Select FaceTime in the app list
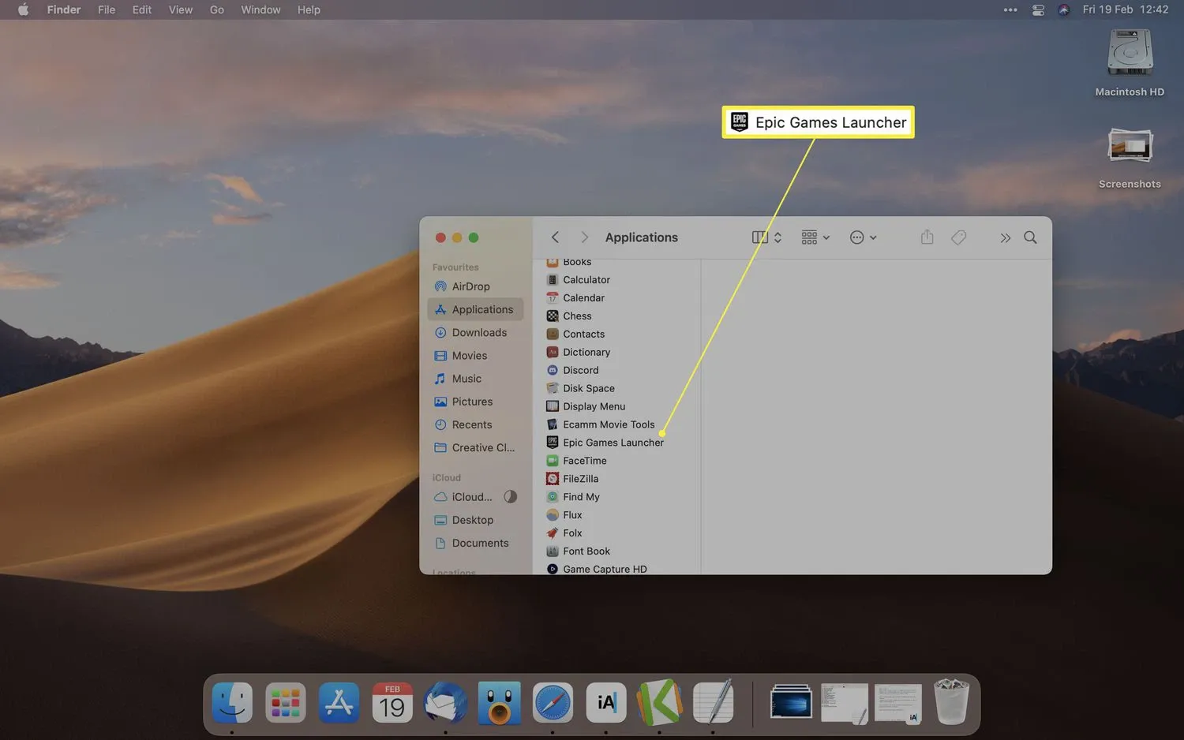 pos(577,461)
